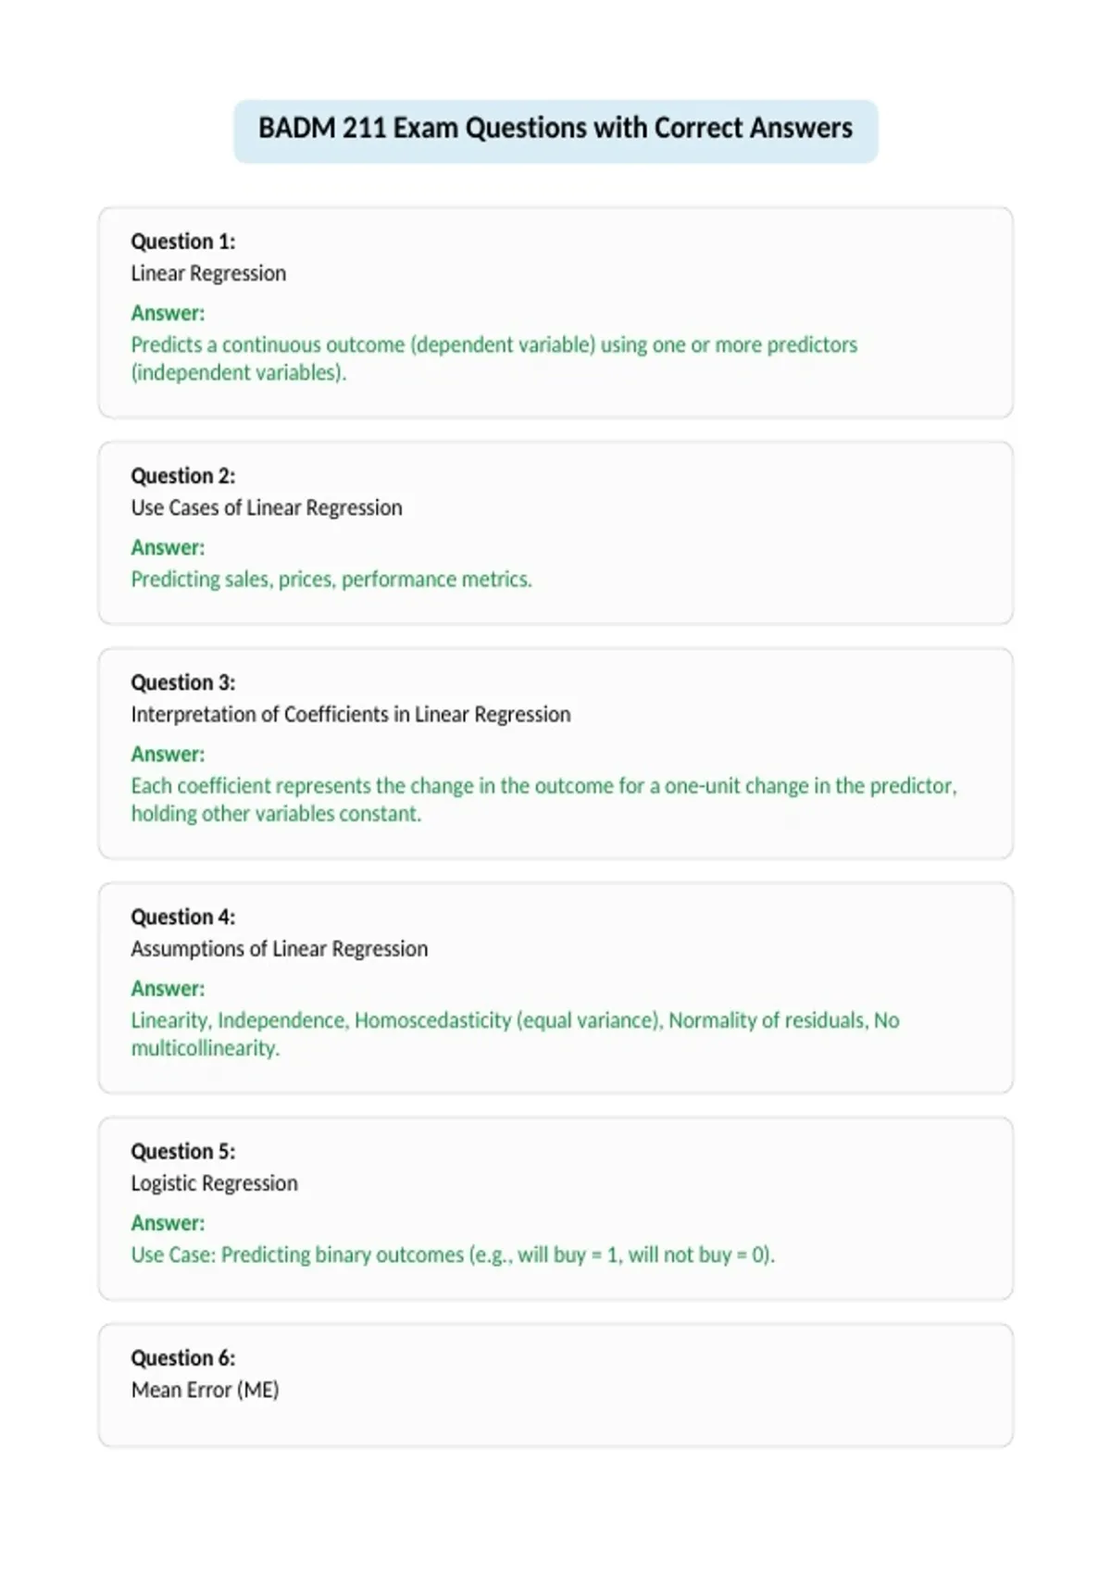Click the answer about predicting binary outcomes
Screen dimensions: 1111x1574
453,1255
